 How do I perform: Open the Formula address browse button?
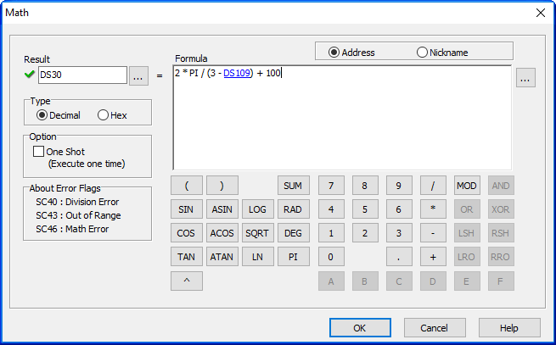tap(525, 79)
